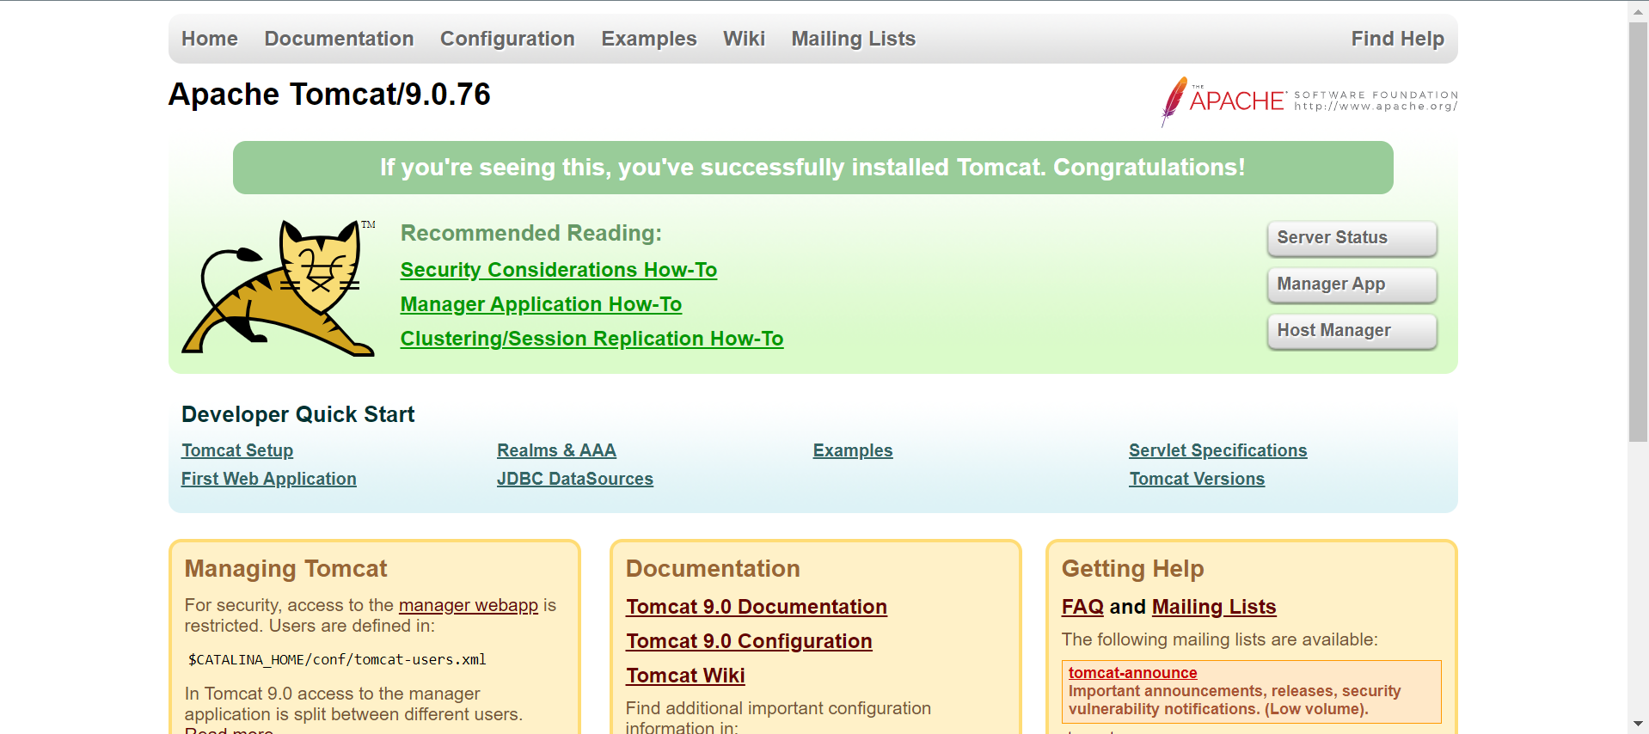The image size is (1649, 734).
Task: Click the green congratulations banner text
Action: click(x=812, y=168)
